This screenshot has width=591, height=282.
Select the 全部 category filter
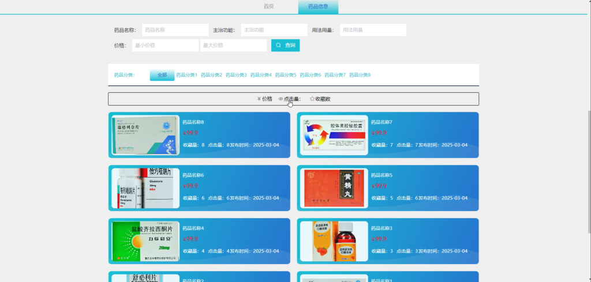point(162,75)
